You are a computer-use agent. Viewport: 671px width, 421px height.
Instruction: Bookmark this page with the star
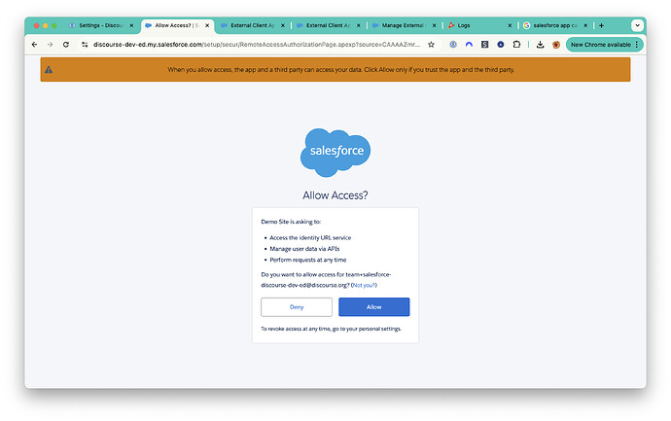tap(432, 45)
